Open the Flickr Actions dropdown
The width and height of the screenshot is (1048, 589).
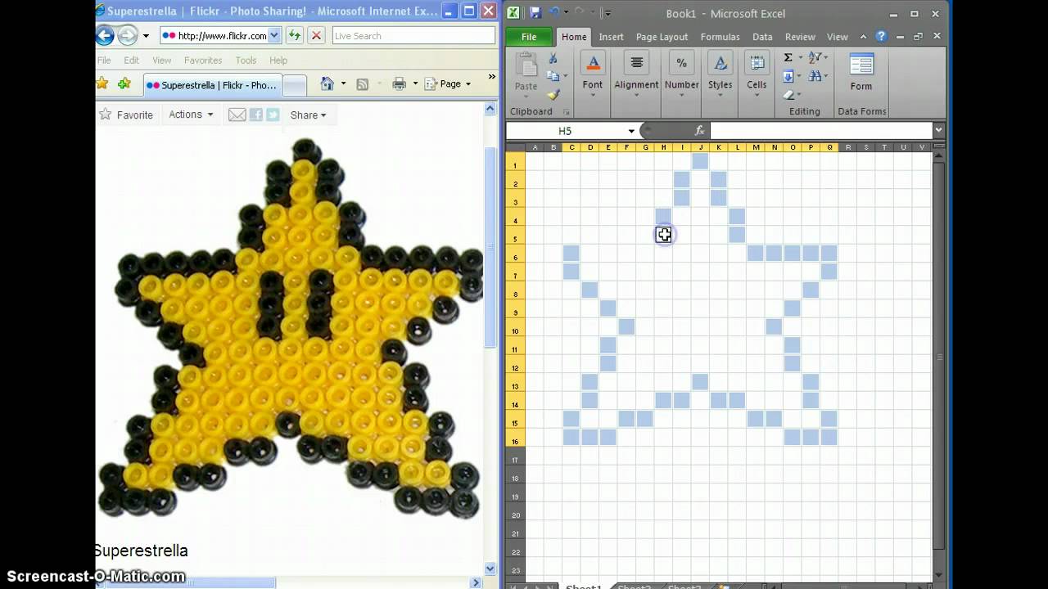pyautogui.click(x=191, y=115)
